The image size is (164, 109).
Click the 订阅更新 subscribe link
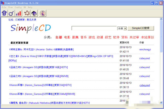[x=20, y=20]
